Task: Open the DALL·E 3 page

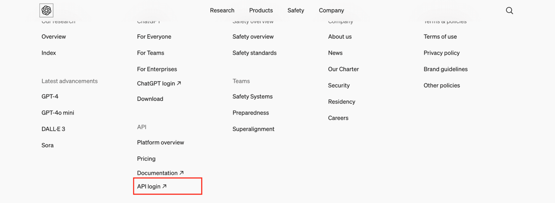Action: click(53, 129)
